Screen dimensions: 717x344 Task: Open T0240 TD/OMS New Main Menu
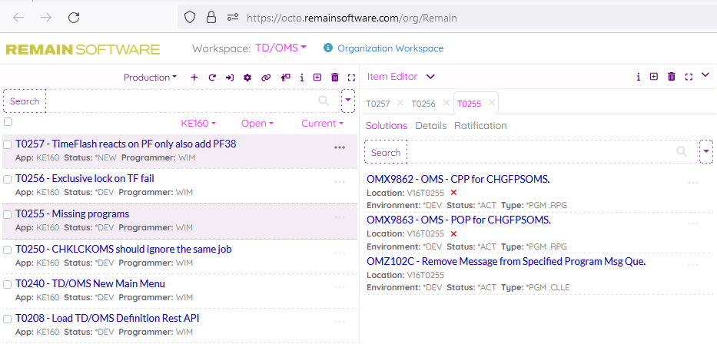[90, 283]
